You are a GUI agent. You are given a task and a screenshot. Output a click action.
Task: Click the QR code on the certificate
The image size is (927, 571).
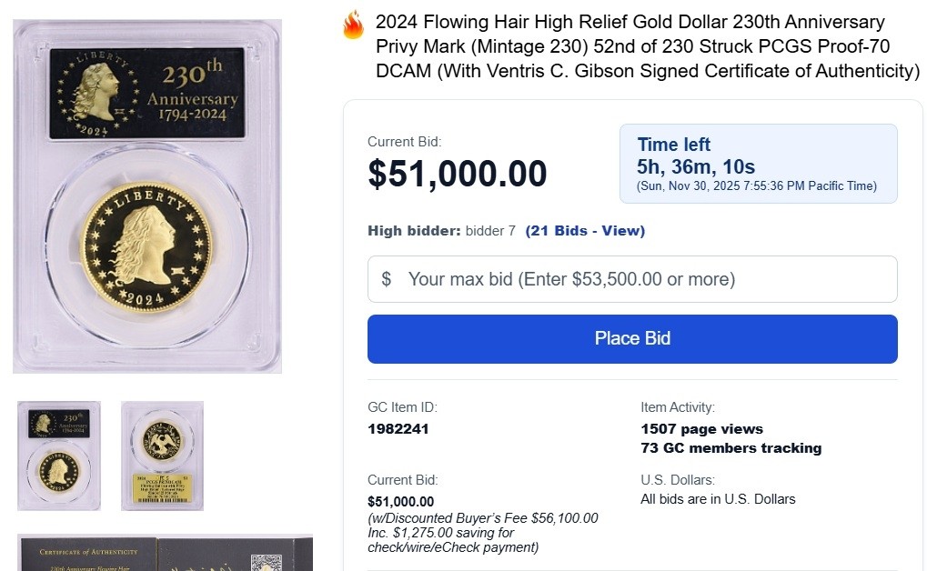pos(267,562)
